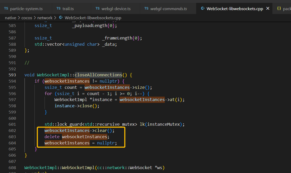291x173 pixels.
Task: Click the C++ icon in the breadcrumb
Action: (61, 18)
